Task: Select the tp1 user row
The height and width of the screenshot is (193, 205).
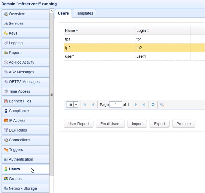Action: pyautogui.click(x=100, y=39)
